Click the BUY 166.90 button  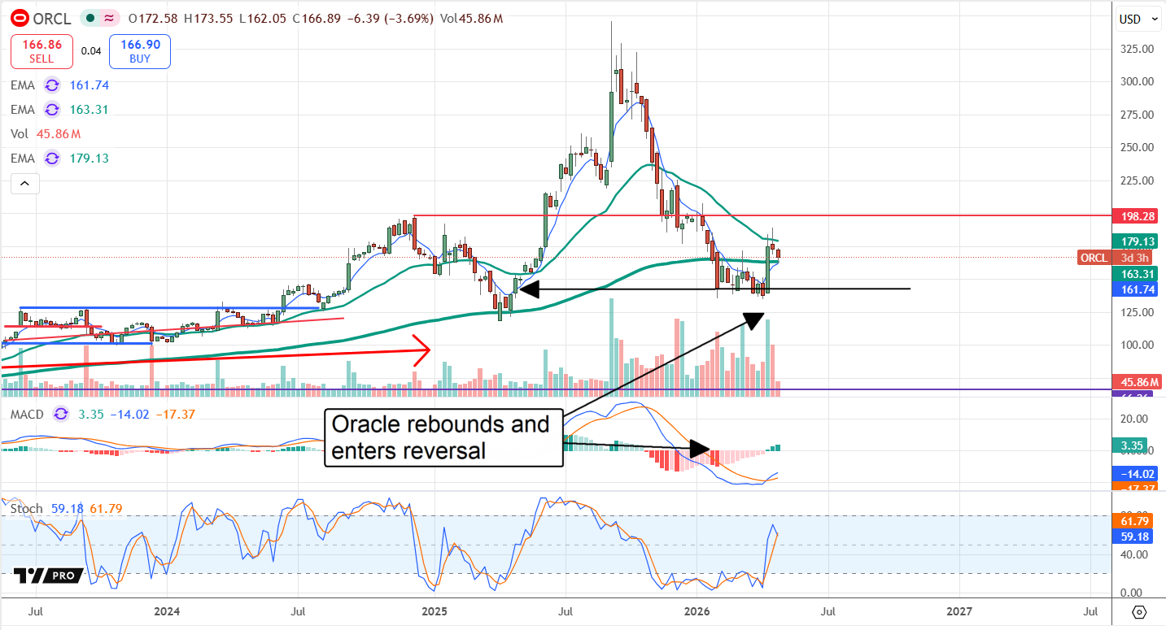(139, 51)
